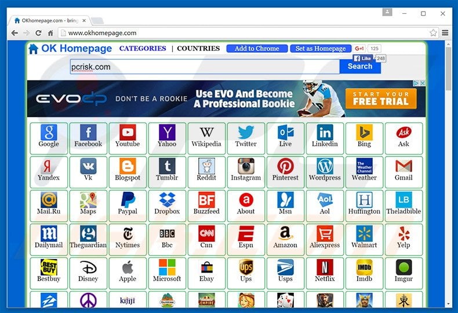Open the Blogspot tile
Image resolution: width=458 pixels, height=313 pixels.
[128, 172]
